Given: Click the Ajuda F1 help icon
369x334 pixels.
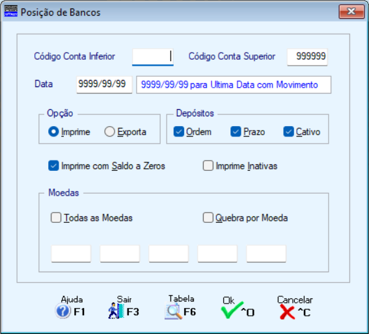Looking at the screenshot, I should pos(63,311).
